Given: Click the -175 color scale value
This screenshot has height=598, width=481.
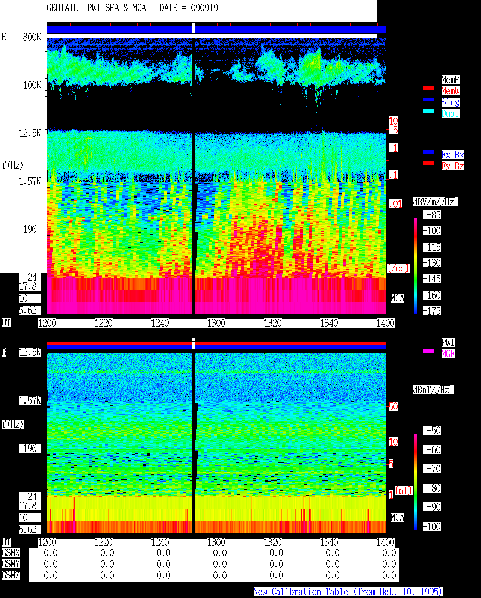Looking at the screenshot, I should [x=432, y=311].
